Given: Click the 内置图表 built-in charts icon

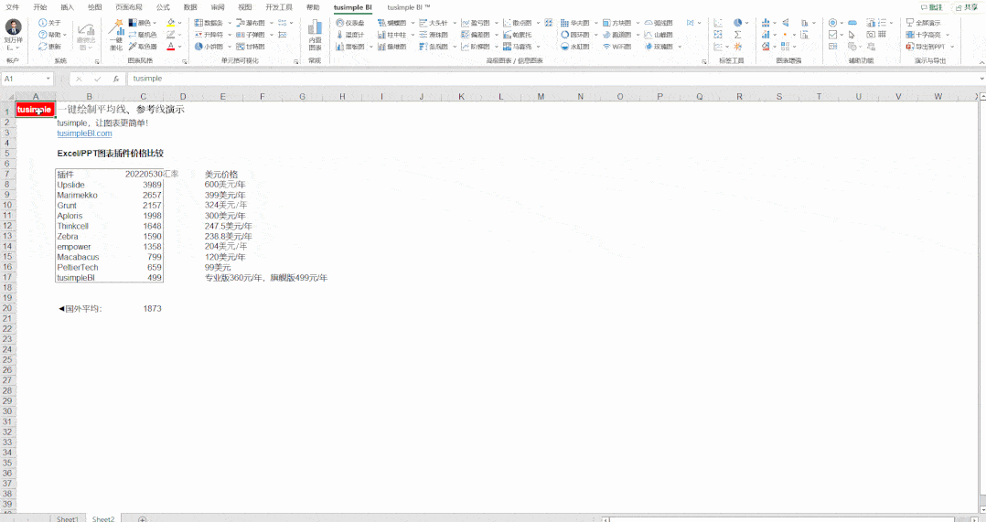Looking at the screenshot, I should coord(315,35).
